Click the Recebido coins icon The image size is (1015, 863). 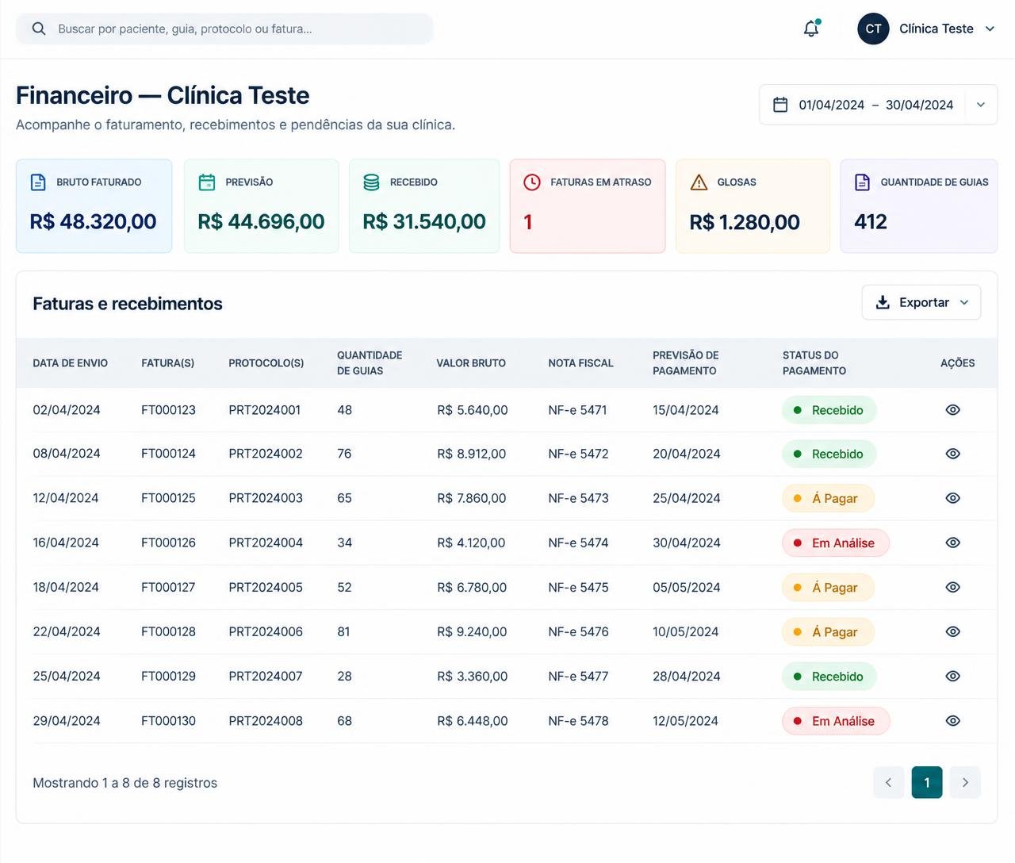point(371,182)
